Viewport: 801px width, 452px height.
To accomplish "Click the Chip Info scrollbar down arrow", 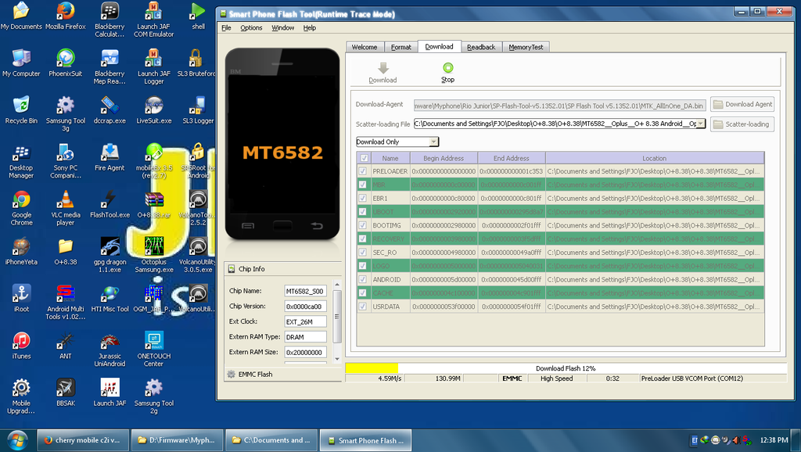I will pyautogui.click(x=336, y=359).
